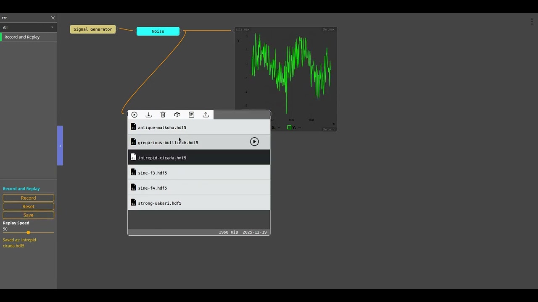The width and height of the screenshot is (538, 302).
Task: Click the play icon in the file browser toolbar
Action: [134, 115]
